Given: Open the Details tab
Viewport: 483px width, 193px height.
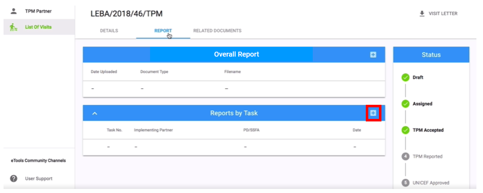Looking at the screenshot, I should tap(109, 31).
